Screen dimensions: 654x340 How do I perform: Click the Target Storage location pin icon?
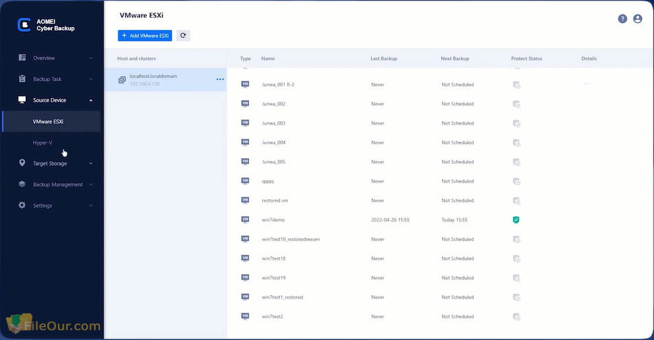(22, 163)
